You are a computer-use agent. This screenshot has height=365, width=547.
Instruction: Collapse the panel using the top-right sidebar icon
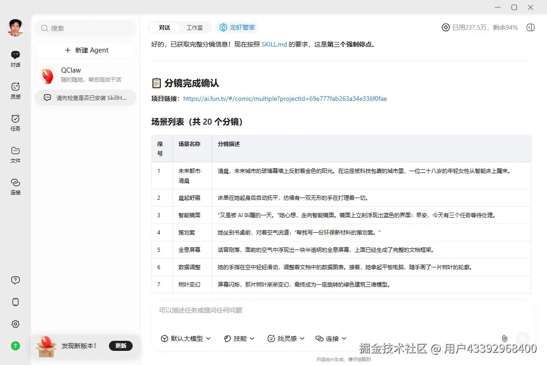point(530,27)
